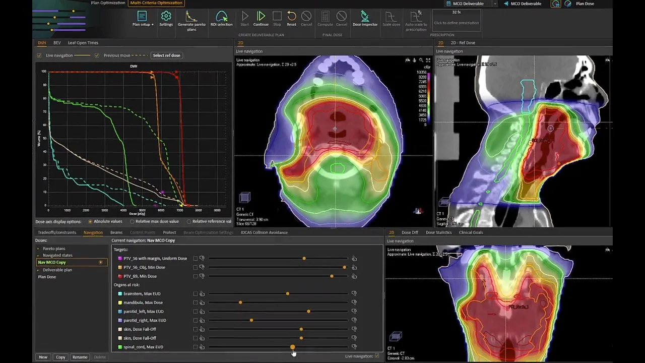Image resolution: width=645 pixels, height=363 pixels.
Task: Click the Reset arrow icon
Action: pos(291,17)
